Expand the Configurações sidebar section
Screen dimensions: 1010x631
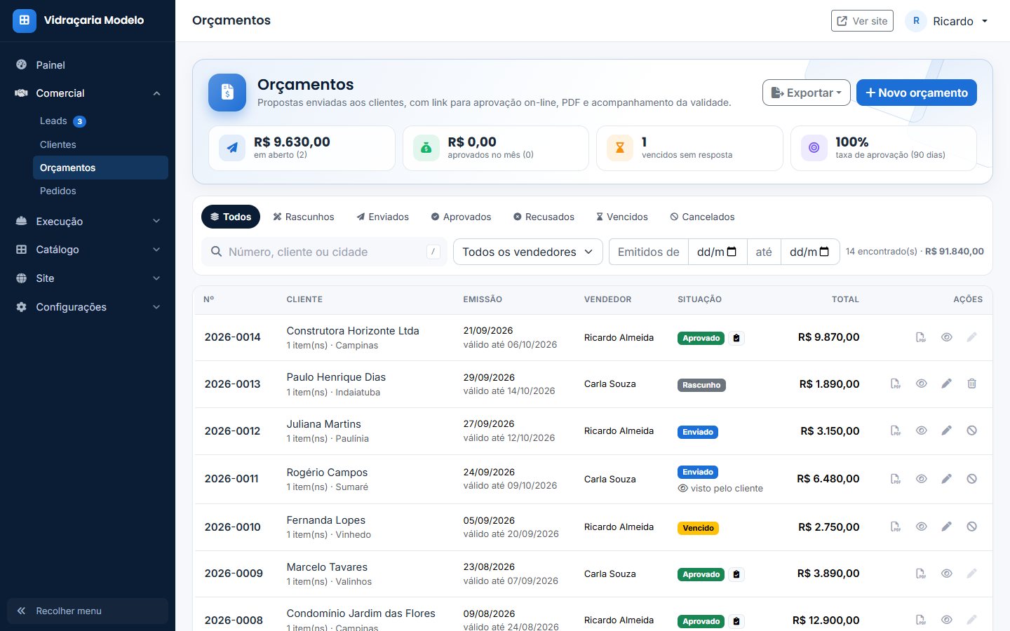[88, 307]
